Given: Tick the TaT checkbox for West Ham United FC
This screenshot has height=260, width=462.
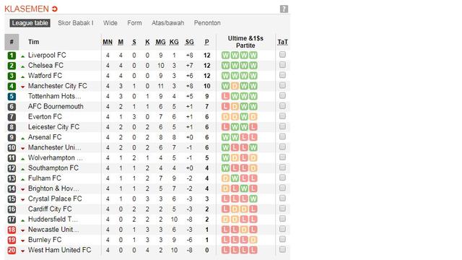Looking at the screenshot, I should [282, 249].
